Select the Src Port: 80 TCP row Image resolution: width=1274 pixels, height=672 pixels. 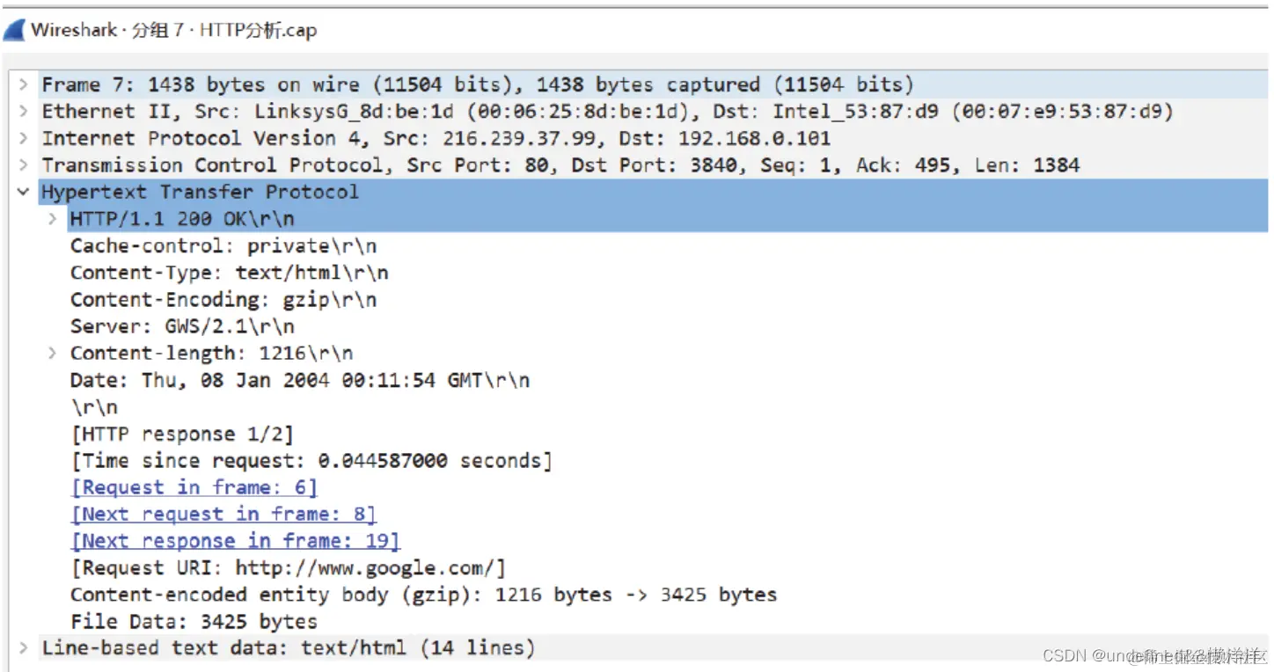click(x=560, y=165)
